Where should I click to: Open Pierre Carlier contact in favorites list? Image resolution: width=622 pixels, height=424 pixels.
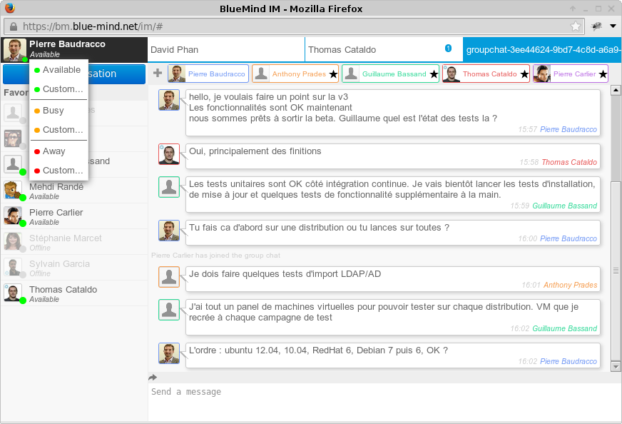click(x=75, y=217)
